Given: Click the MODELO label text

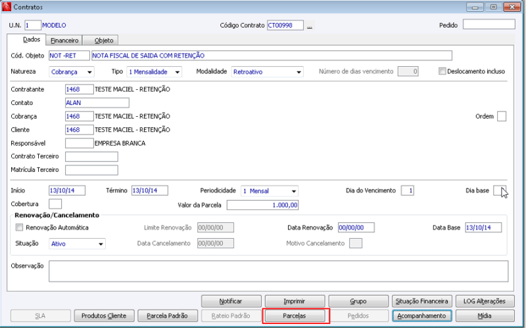Looking at the screenshot, I should pyautogui.click(x=54, y=26).
